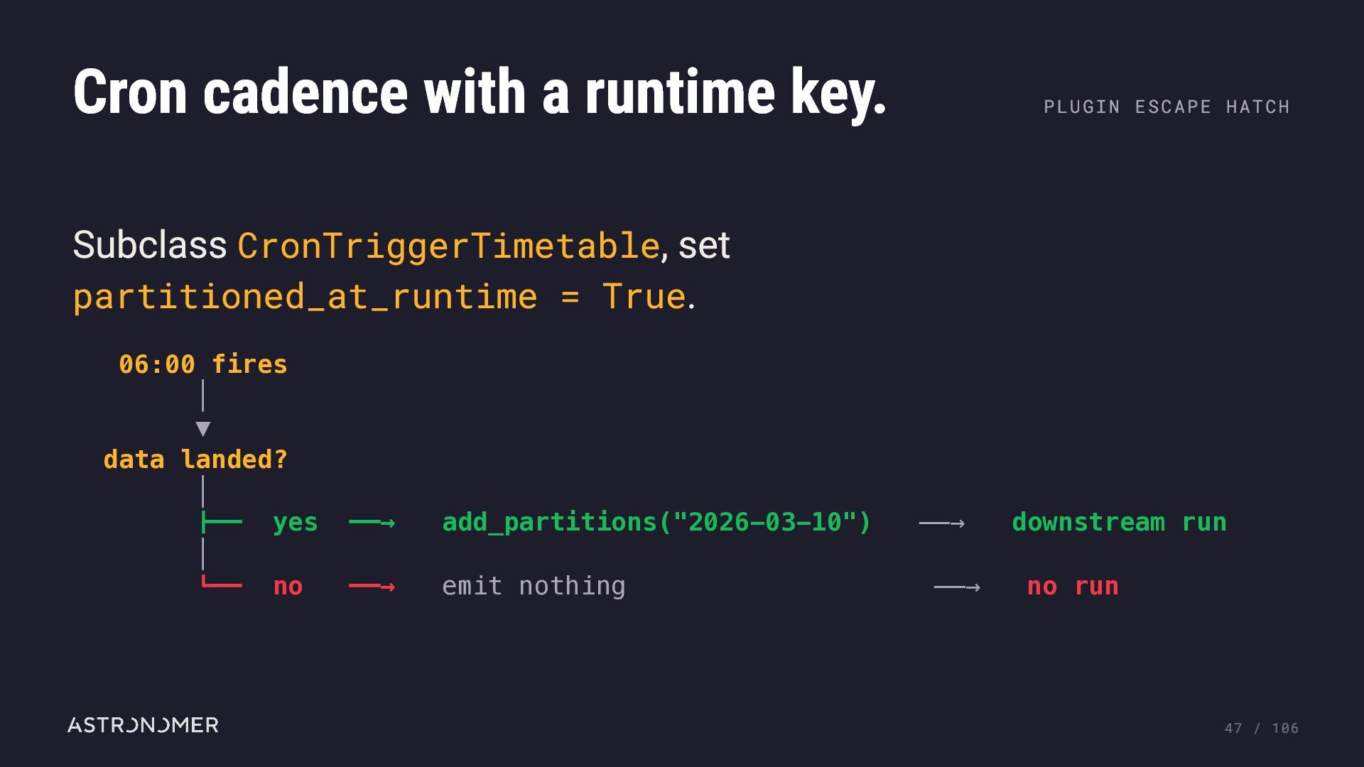Click the 47 / 106 slide counter

tap(1262, 728)
